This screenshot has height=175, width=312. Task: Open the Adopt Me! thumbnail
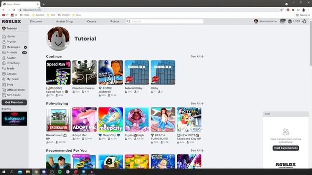point(84,120)
